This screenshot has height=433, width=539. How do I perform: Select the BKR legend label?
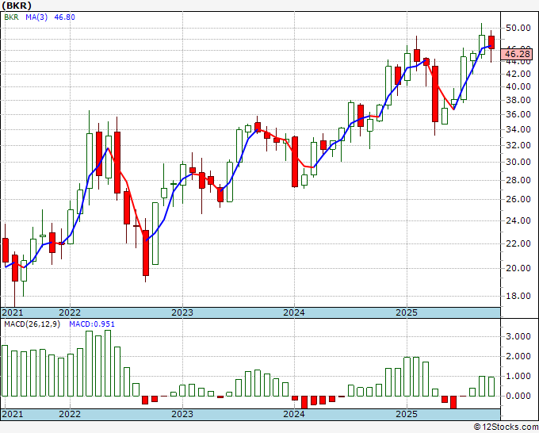click(x=11, y=17)
